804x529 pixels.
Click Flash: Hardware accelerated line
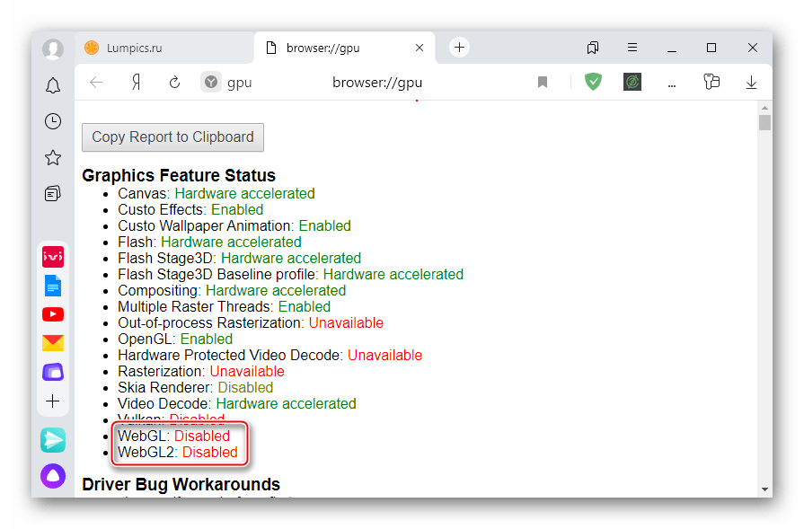click(209, 242)
